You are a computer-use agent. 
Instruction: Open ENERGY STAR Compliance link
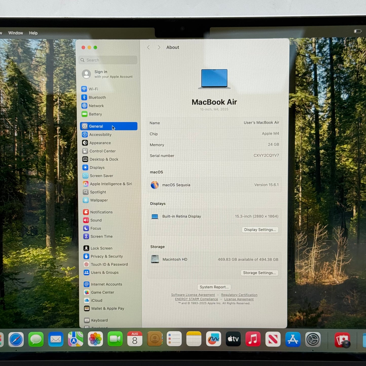coord(197,299)
